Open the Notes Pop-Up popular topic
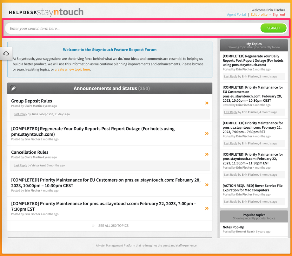The width and height of the screenshot is (292, 256). [x=233, y=227]
